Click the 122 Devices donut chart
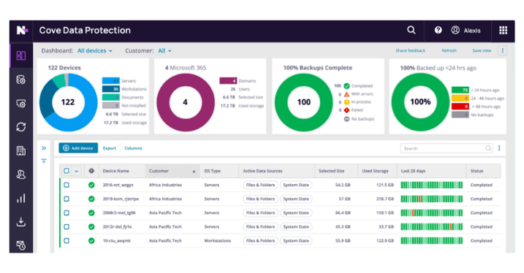This screenshot has height=273, width=524. [68, 102]
